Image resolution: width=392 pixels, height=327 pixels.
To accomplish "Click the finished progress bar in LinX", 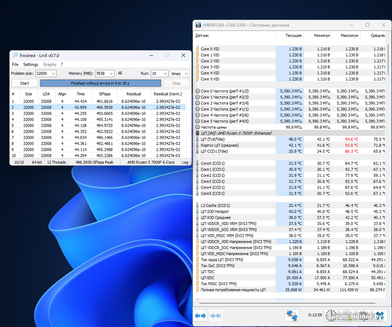I will [99, 83].
